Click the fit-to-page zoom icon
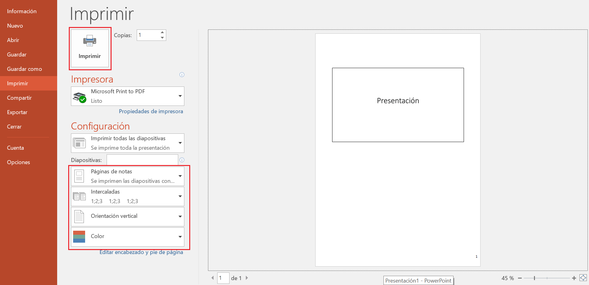This screenshot has height=285, width=589. (583, 278)
